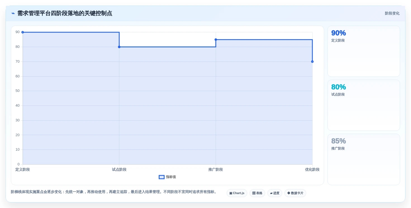Screen dimensions: 411x208
Task: Select the 推广阶段 data point at 85
Action: (216, 40)
